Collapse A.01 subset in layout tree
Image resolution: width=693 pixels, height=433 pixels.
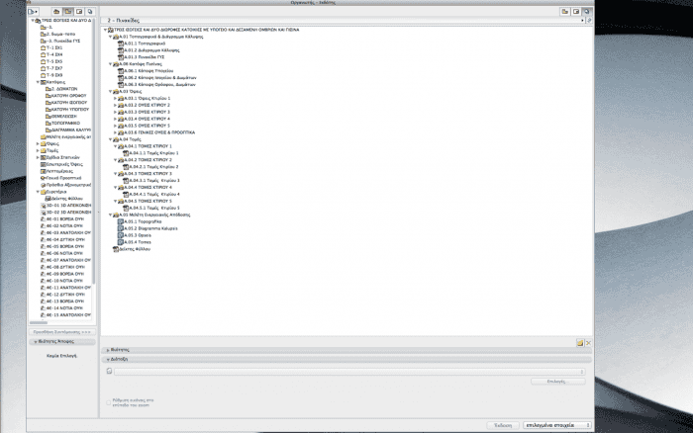click(x=111, y=37)
